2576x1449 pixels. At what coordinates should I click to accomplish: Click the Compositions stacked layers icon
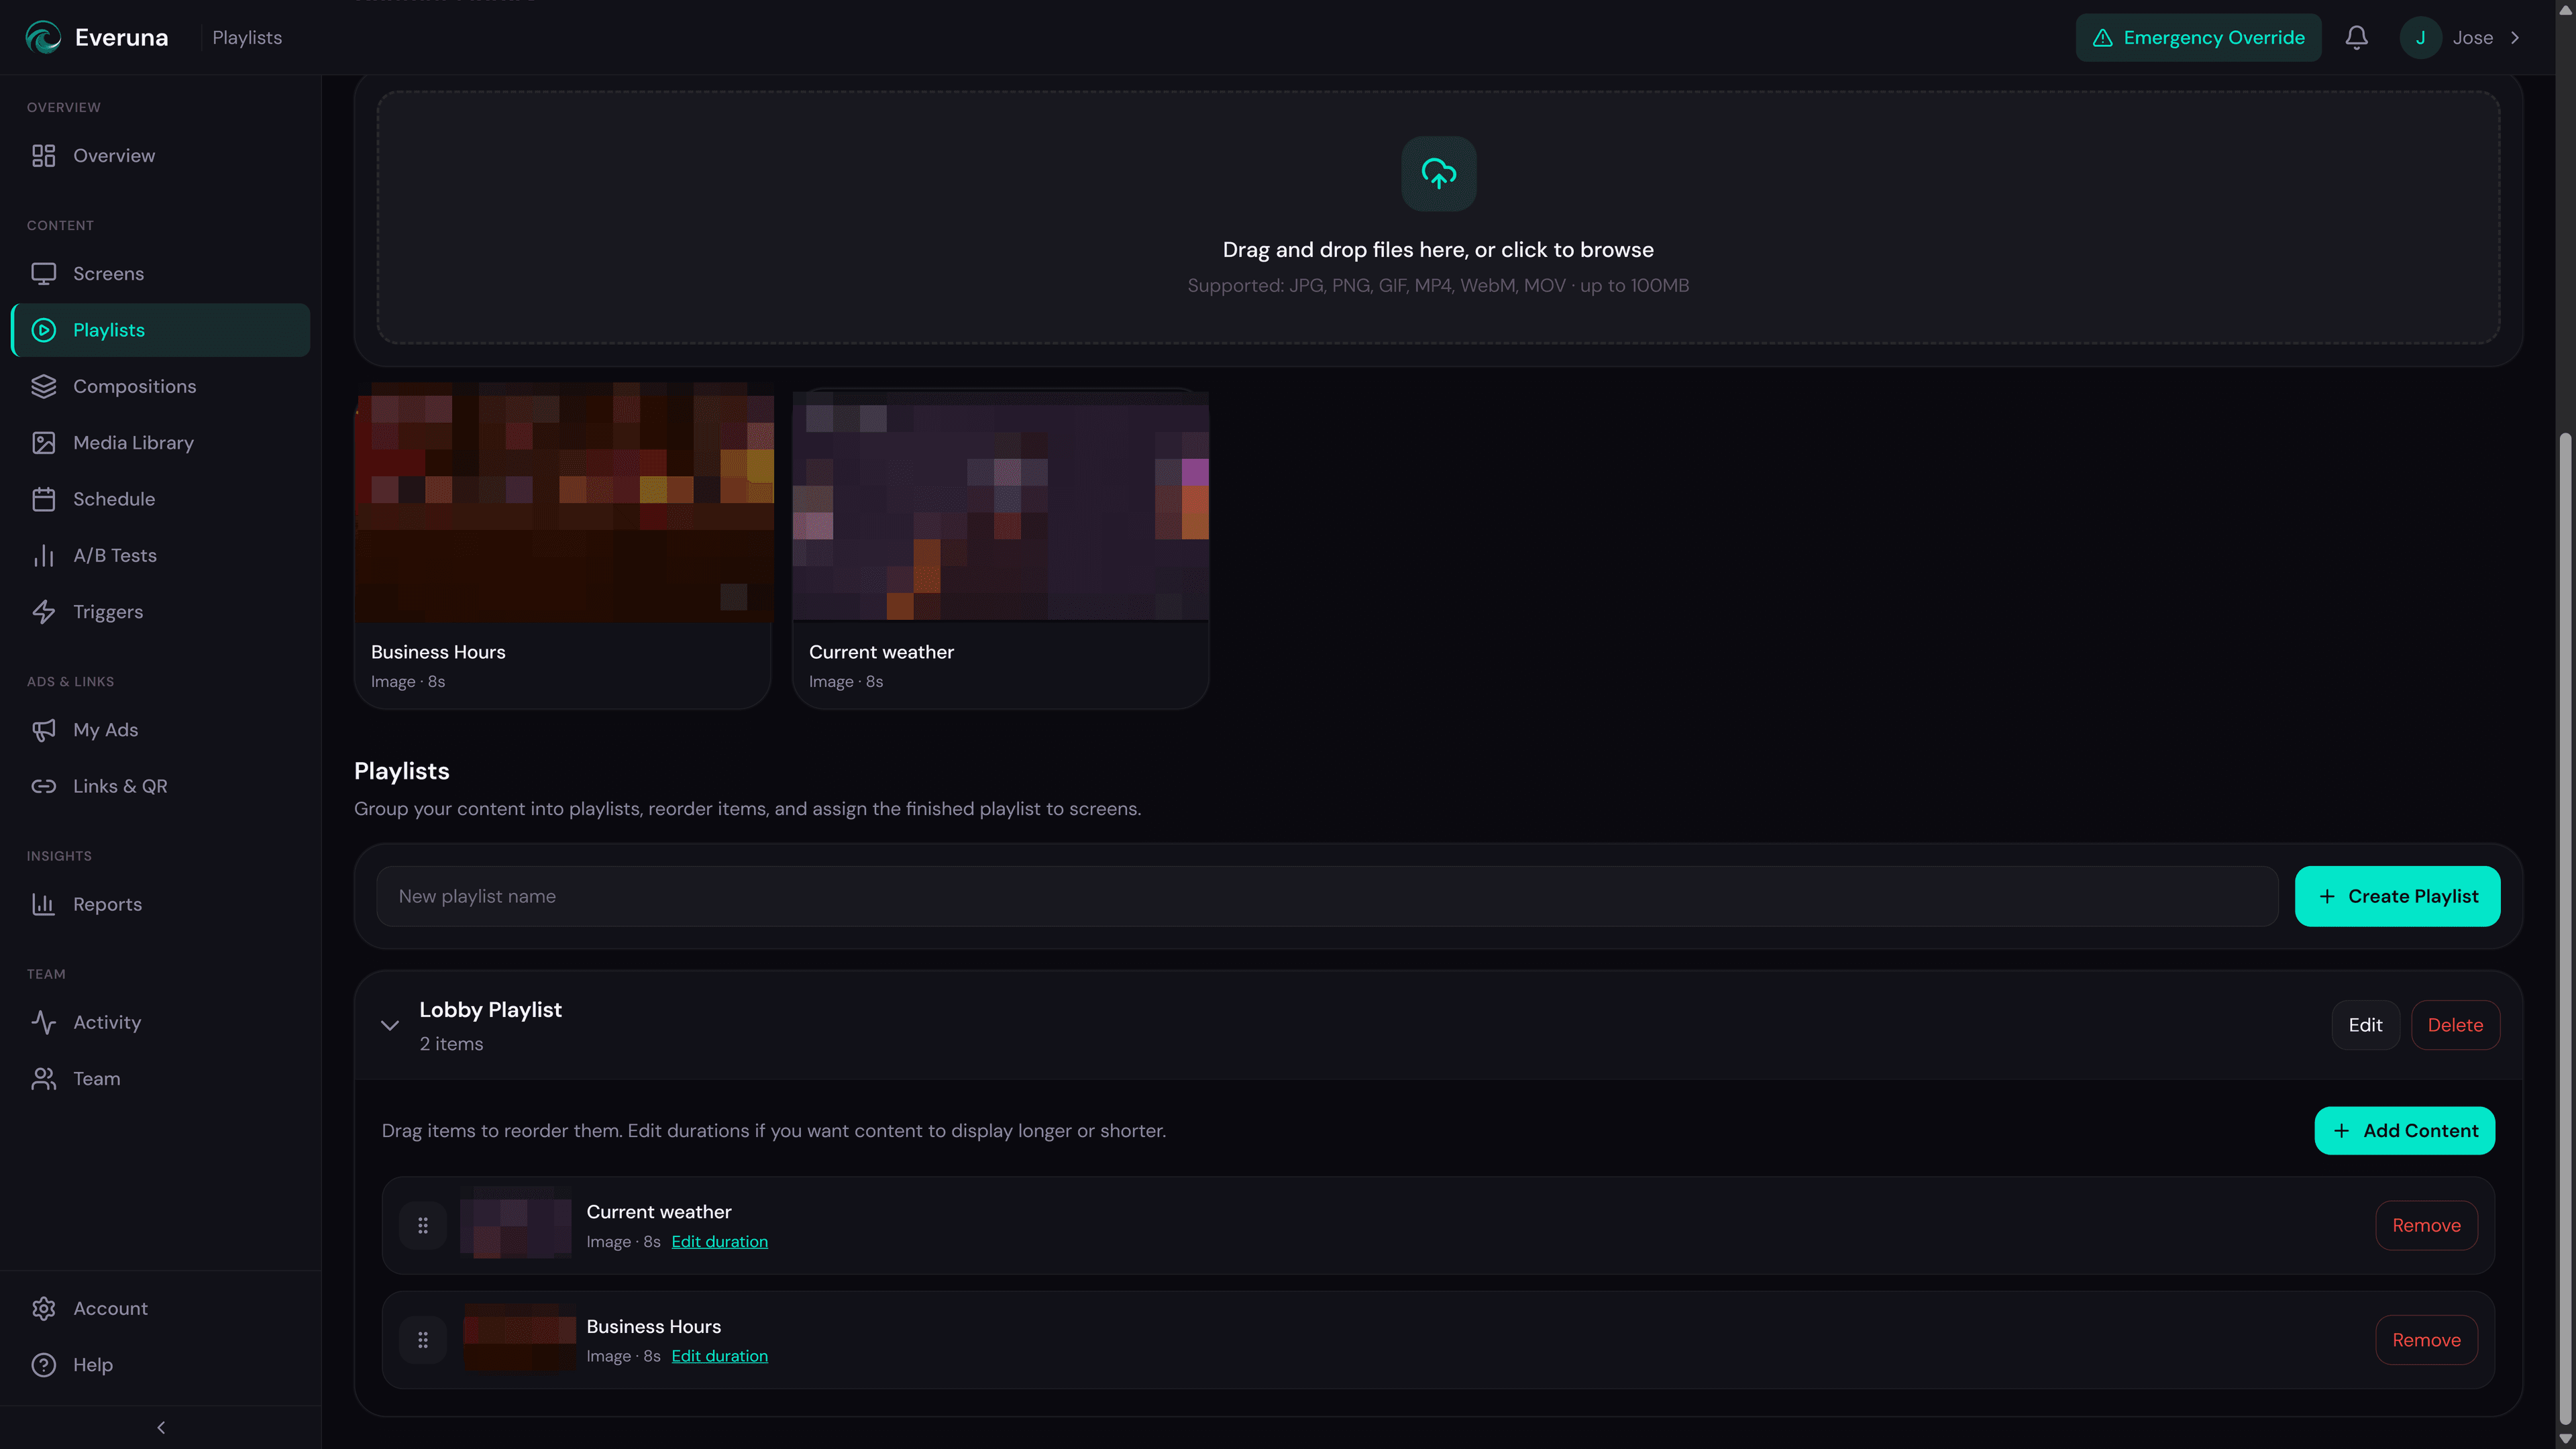pyautogui.click(x=44, y=386)
